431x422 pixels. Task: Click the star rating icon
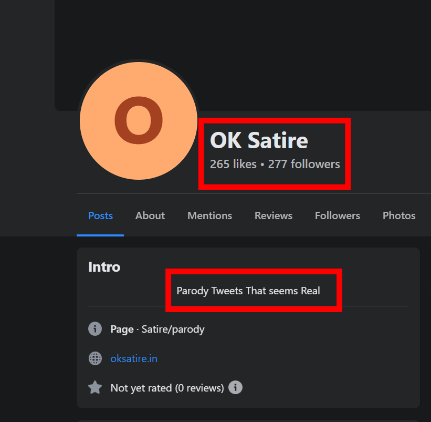click(95, 388)
